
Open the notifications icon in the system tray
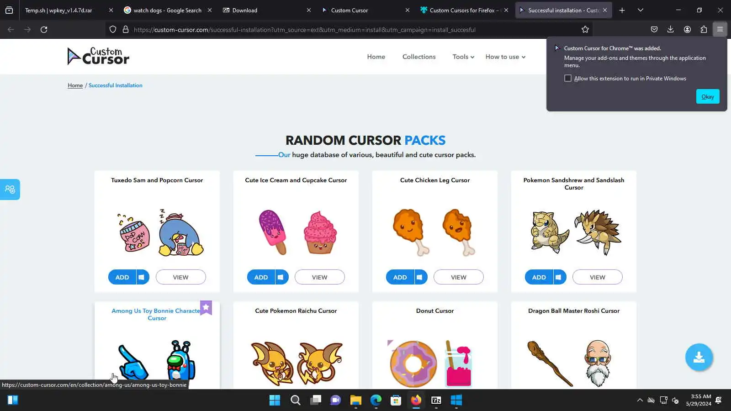(719, 400)
